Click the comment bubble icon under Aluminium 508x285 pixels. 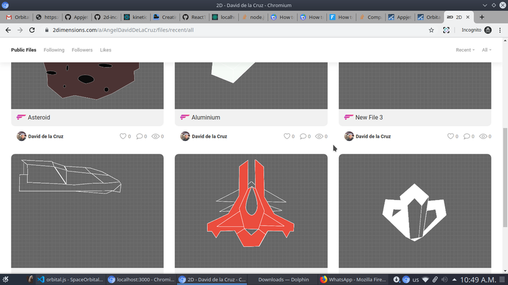pos(304,136)
